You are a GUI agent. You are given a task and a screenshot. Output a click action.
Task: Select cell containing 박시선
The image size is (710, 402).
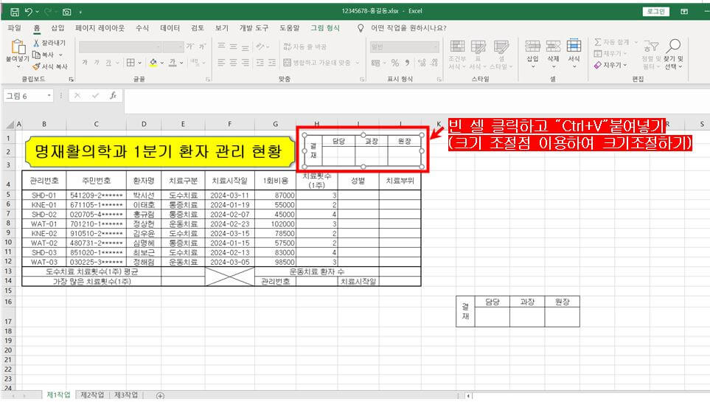pyautogui.click(x=144, y=195)
